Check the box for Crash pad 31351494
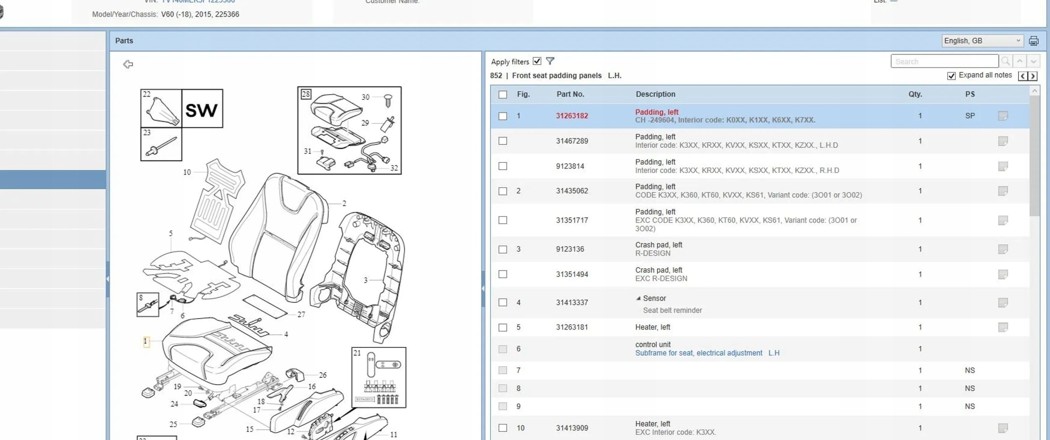The image size is (1050, 440). click(x=503, y=275)
